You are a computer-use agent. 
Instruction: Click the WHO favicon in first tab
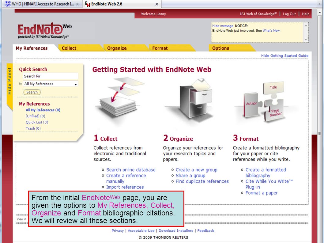(8, 4)
